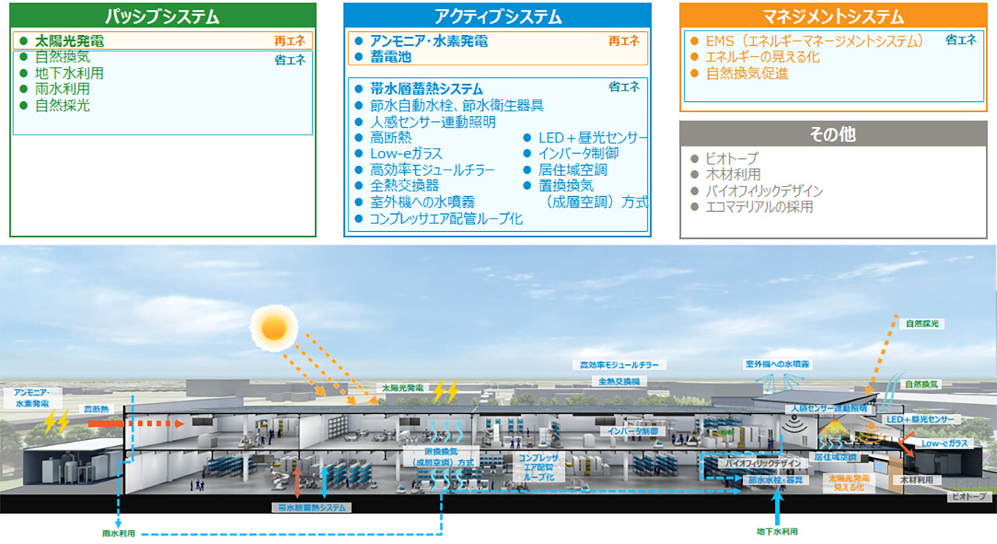Image resolution: width=997 pixels, height=544 pixels.
Task: Click the lightning bolts below the アンモニア・水素発電 diagram label
Action: [56, 423]
